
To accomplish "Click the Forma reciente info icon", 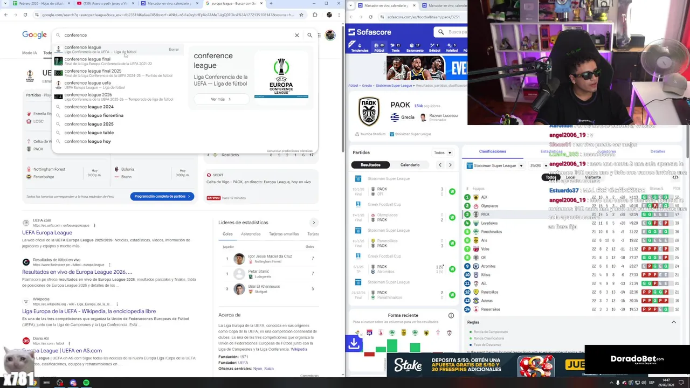I will click(451, 315).
